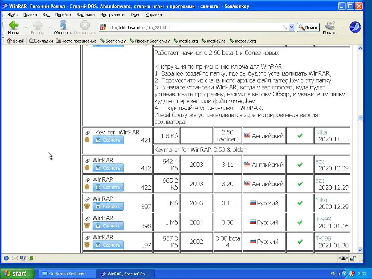Click Скачать for WinRAR 3.00 beta 4

[x=108, y=245]
